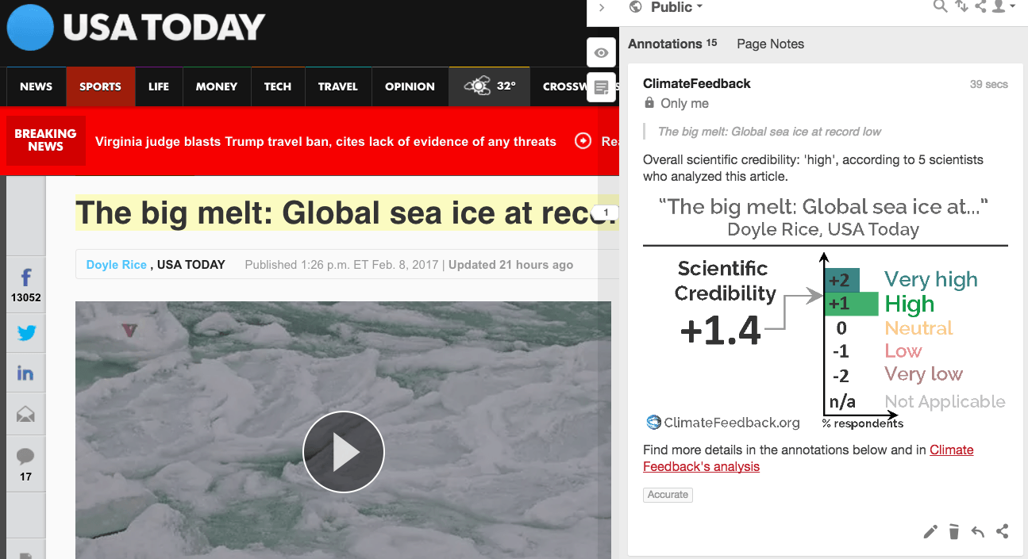This screenshot has width=1028, height=559.
Task: Collapse the sidebar with the chevron arrow
Action: pos(602,8)
